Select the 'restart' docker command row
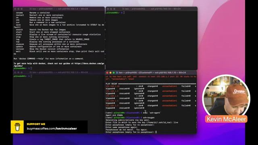 (x=40, y=15)
